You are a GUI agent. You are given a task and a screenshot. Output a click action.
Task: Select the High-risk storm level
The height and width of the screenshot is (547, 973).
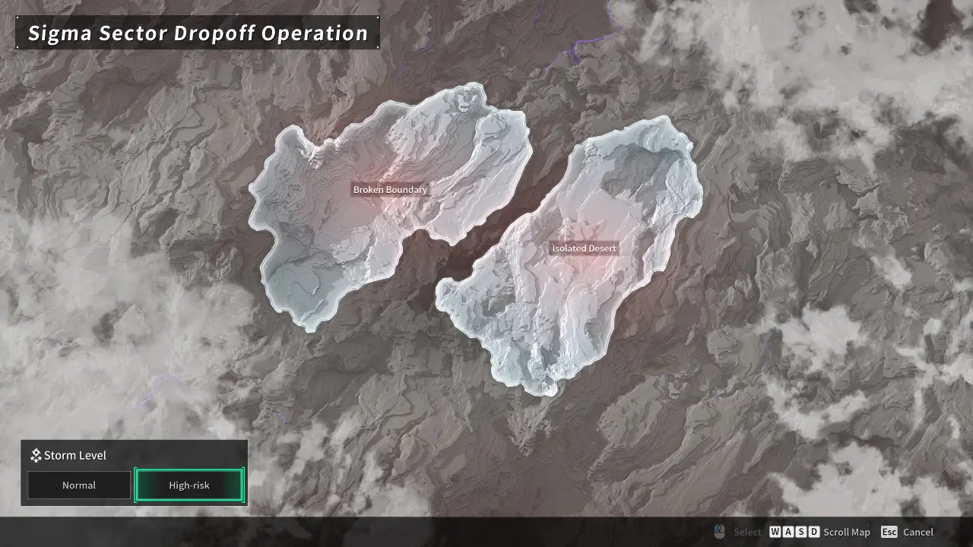point(189,485)
